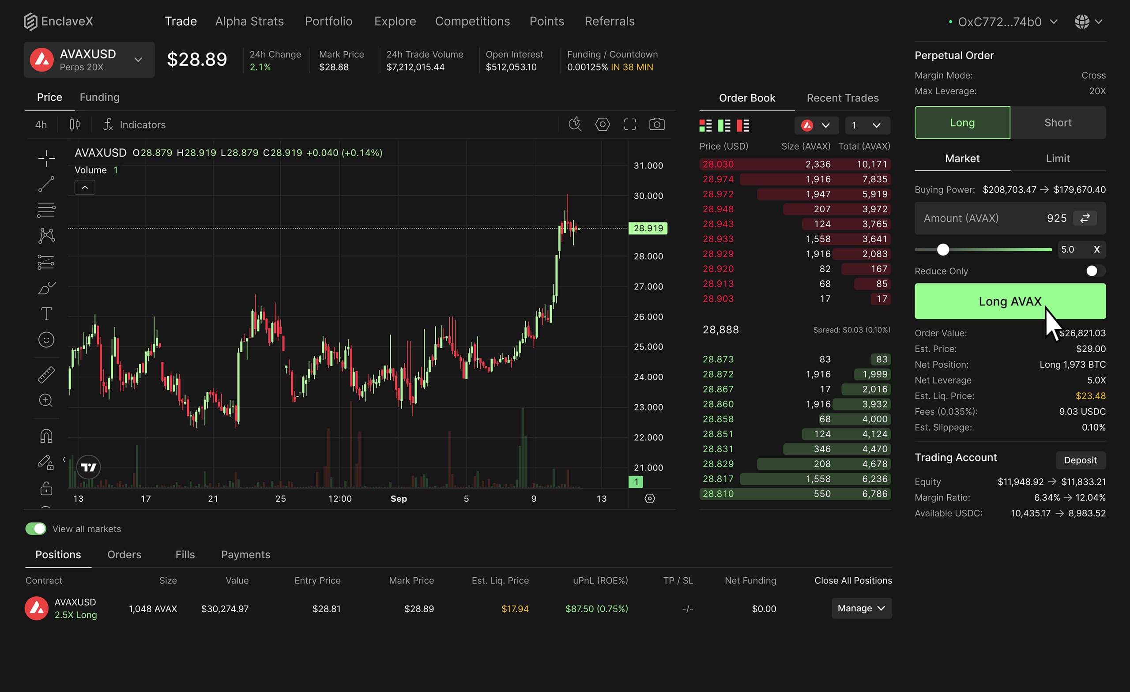The height and width of the screenshot is (692, 1130).
Task: Click the leverage slider handle
Action: (943, 249)
